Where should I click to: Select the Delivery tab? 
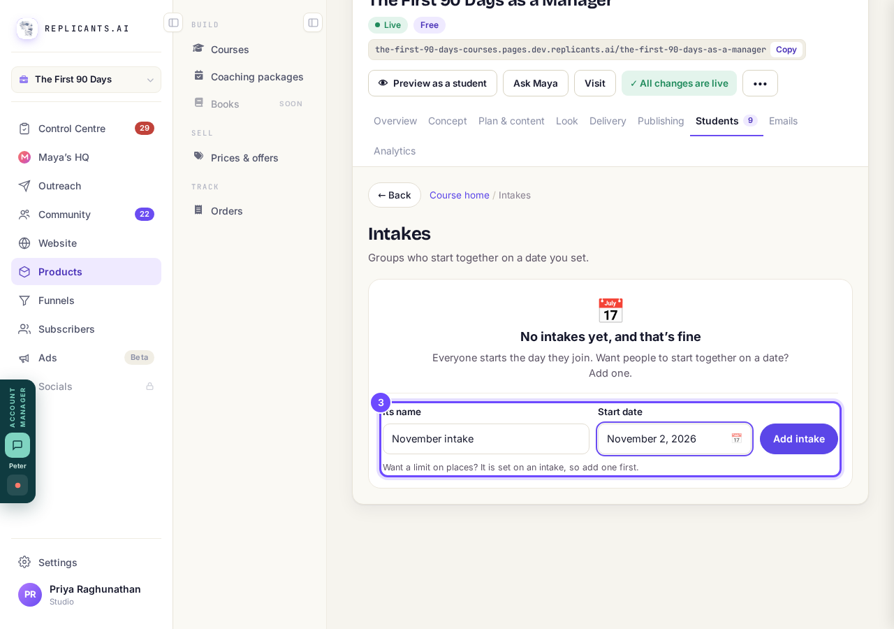click(x=608, y=121)
